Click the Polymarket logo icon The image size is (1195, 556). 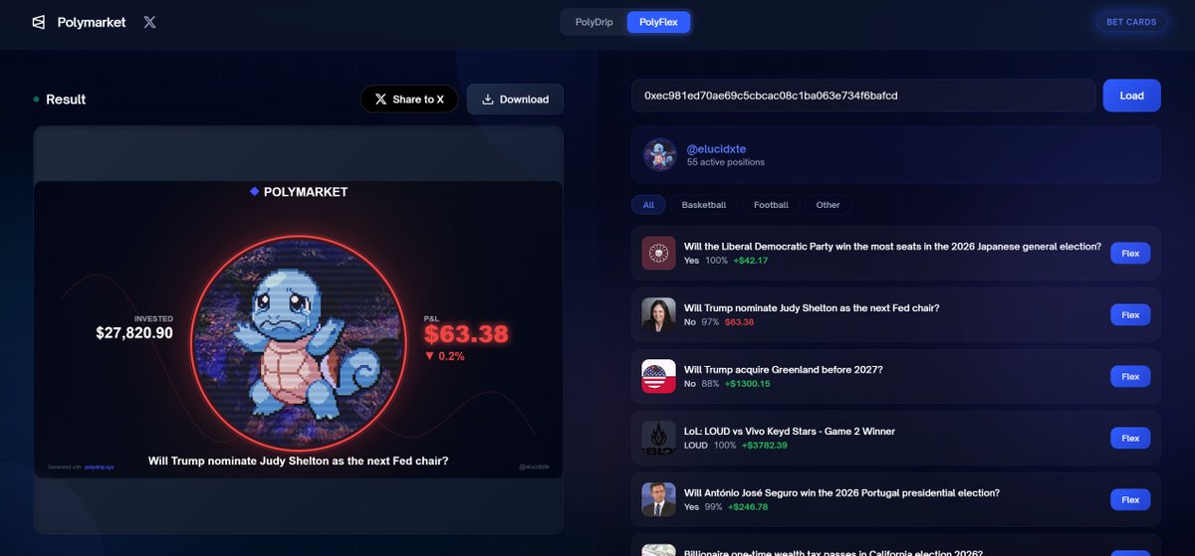[x=39, y=22]
